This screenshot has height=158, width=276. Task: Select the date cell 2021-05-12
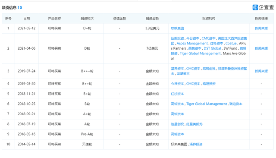tap(27, 28)
